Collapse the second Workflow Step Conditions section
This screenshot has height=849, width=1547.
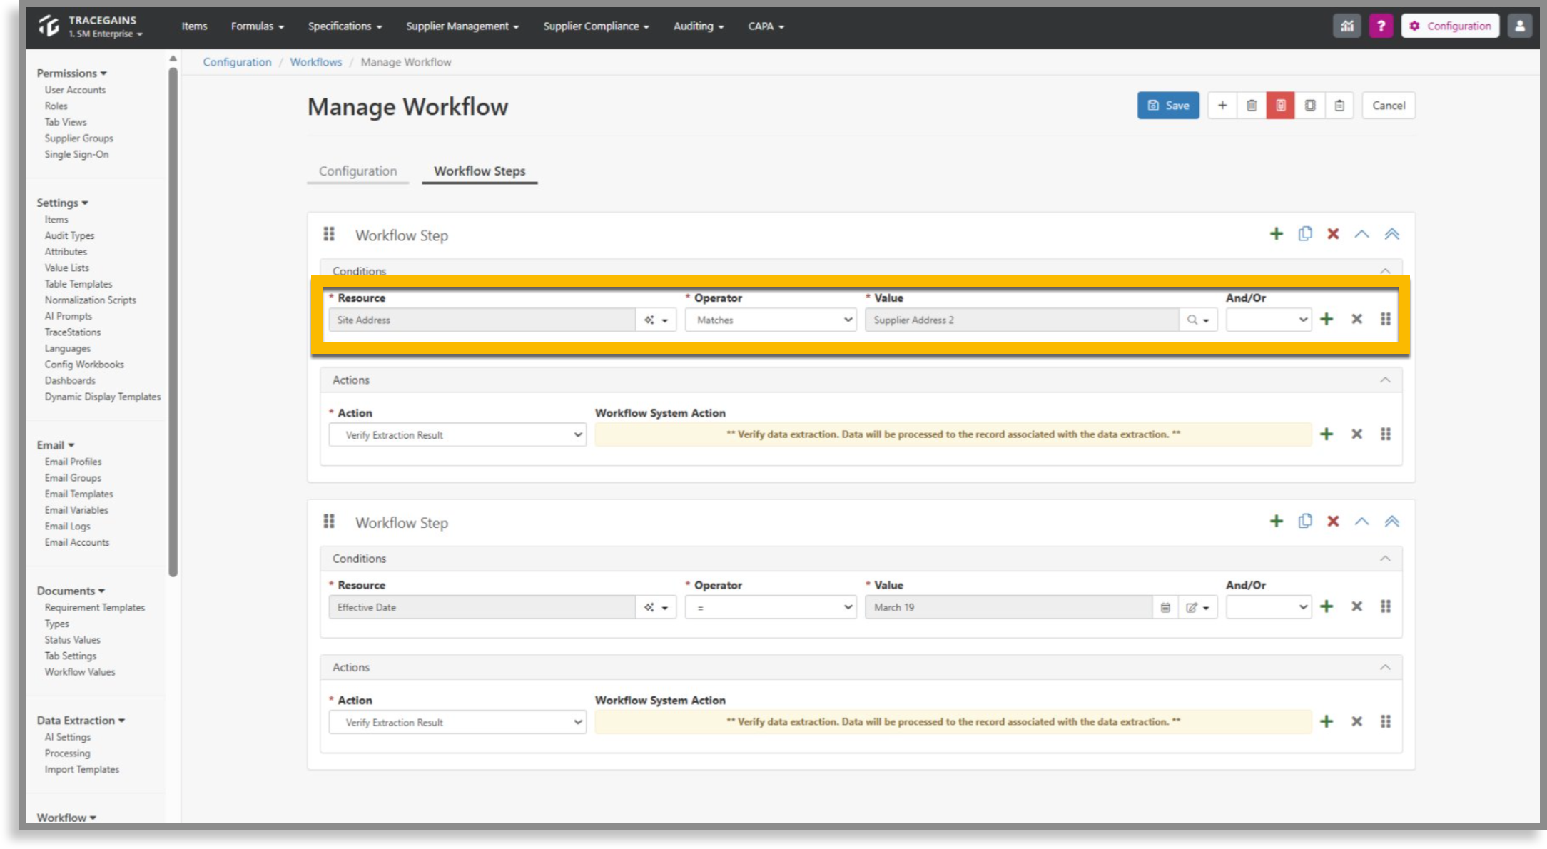(1385, 559)
